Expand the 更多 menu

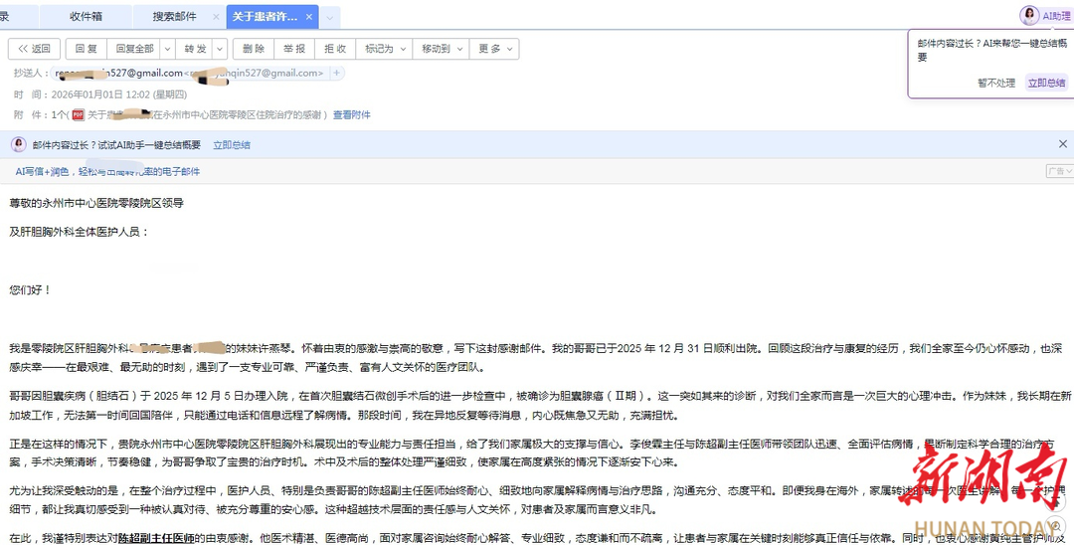pyautogui.click(x=494, y=49)
